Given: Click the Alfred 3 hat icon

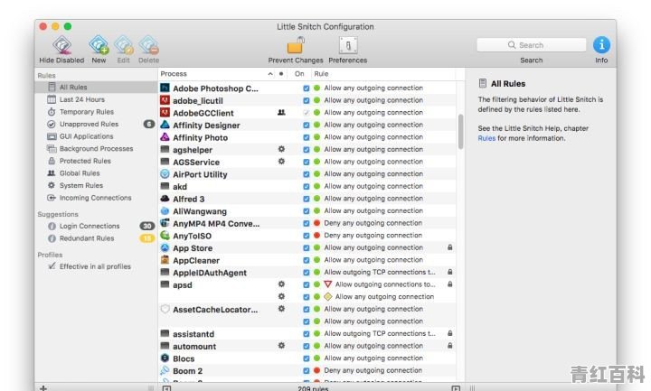Looking at the screenshot, I should coord(165,199).
